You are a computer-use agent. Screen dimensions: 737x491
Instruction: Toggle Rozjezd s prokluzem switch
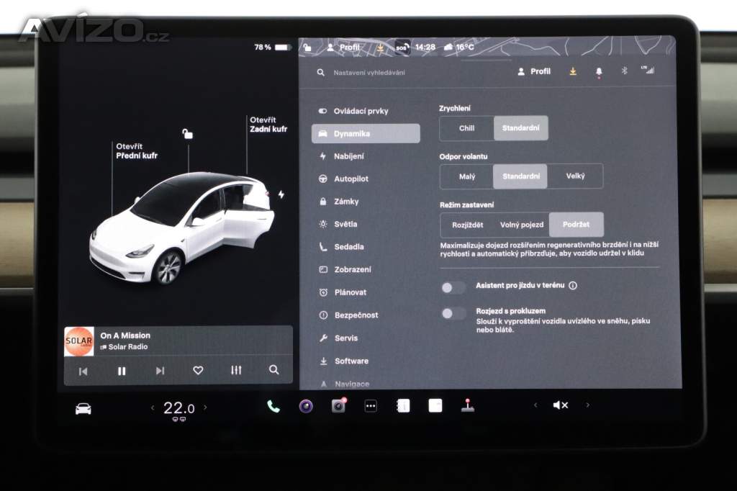(x=453, y=313)
